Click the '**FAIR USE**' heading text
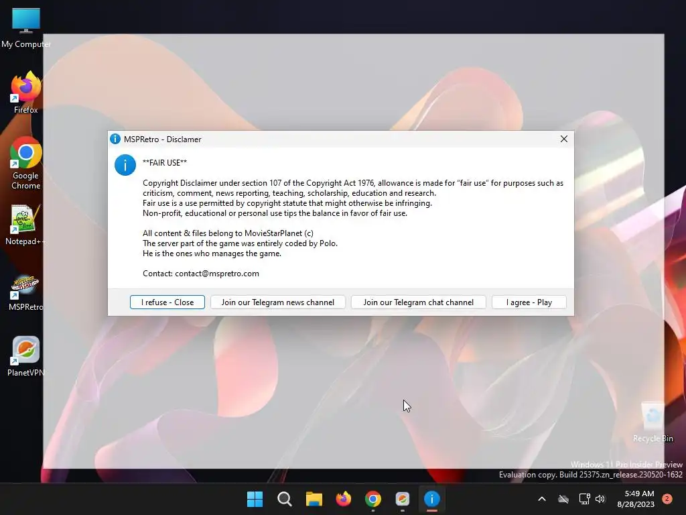Screen dimensions: 686x515 (x=165, y=163)
